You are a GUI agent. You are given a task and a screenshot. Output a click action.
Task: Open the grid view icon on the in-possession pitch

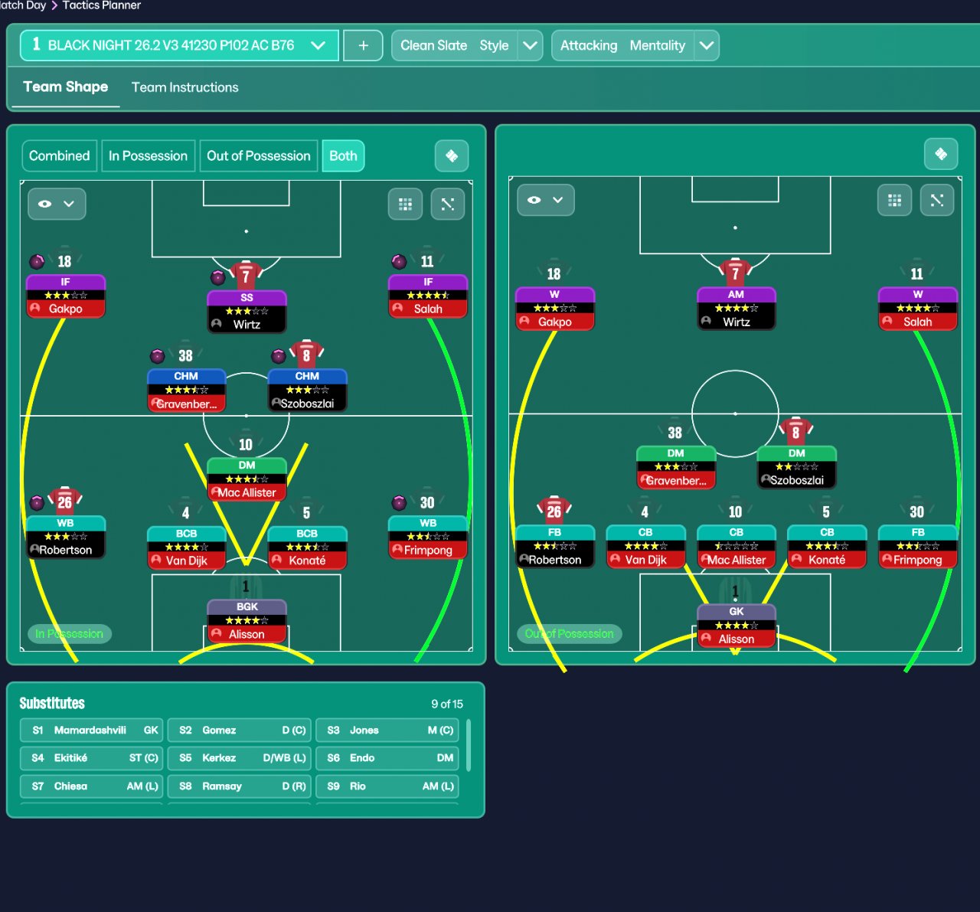tap(406, 204)
